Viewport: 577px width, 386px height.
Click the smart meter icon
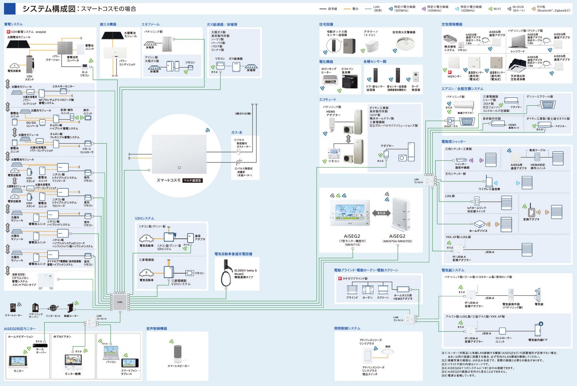point(13,308)
